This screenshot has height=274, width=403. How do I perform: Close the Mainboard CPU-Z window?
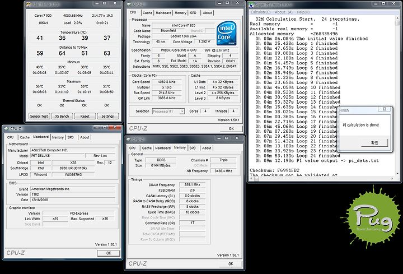pos(115,128)
